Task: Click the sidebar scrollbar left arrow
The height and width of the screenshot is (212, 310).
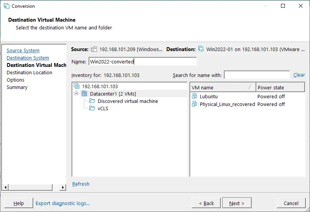Action: 5,187
